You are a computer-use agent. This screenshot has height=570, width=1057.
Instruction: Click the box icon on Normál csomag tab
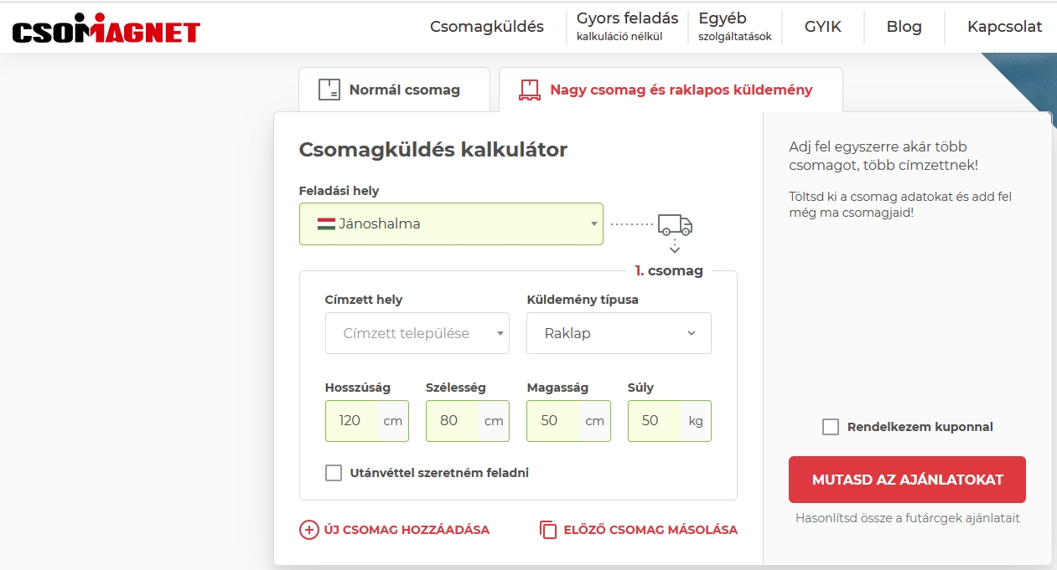(x=329, y=90)
